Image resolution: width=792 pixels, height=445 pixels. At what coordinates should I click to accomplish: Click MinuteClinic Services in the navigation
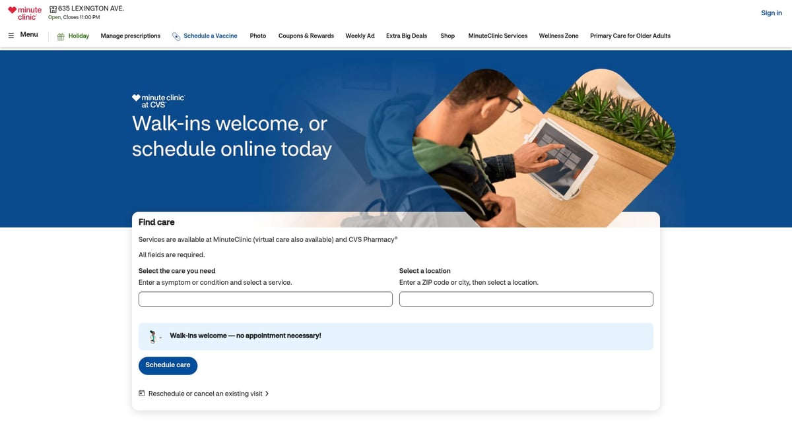[497, 36]
